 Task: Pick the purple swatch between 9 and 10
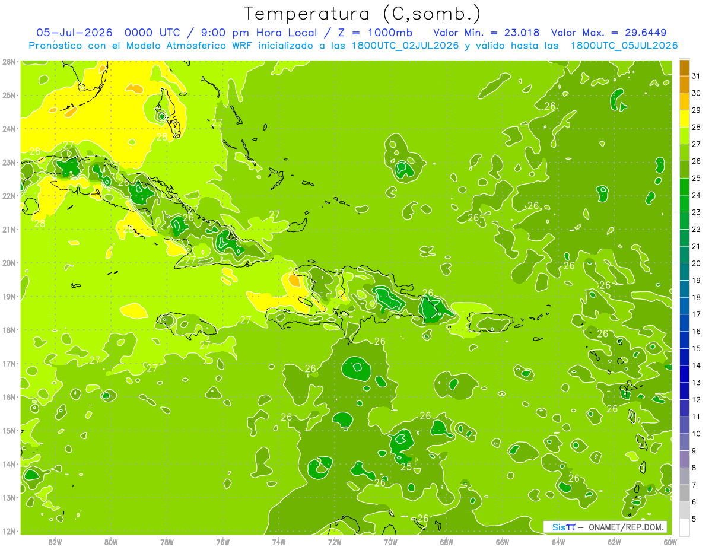click(x=684, y=442)
